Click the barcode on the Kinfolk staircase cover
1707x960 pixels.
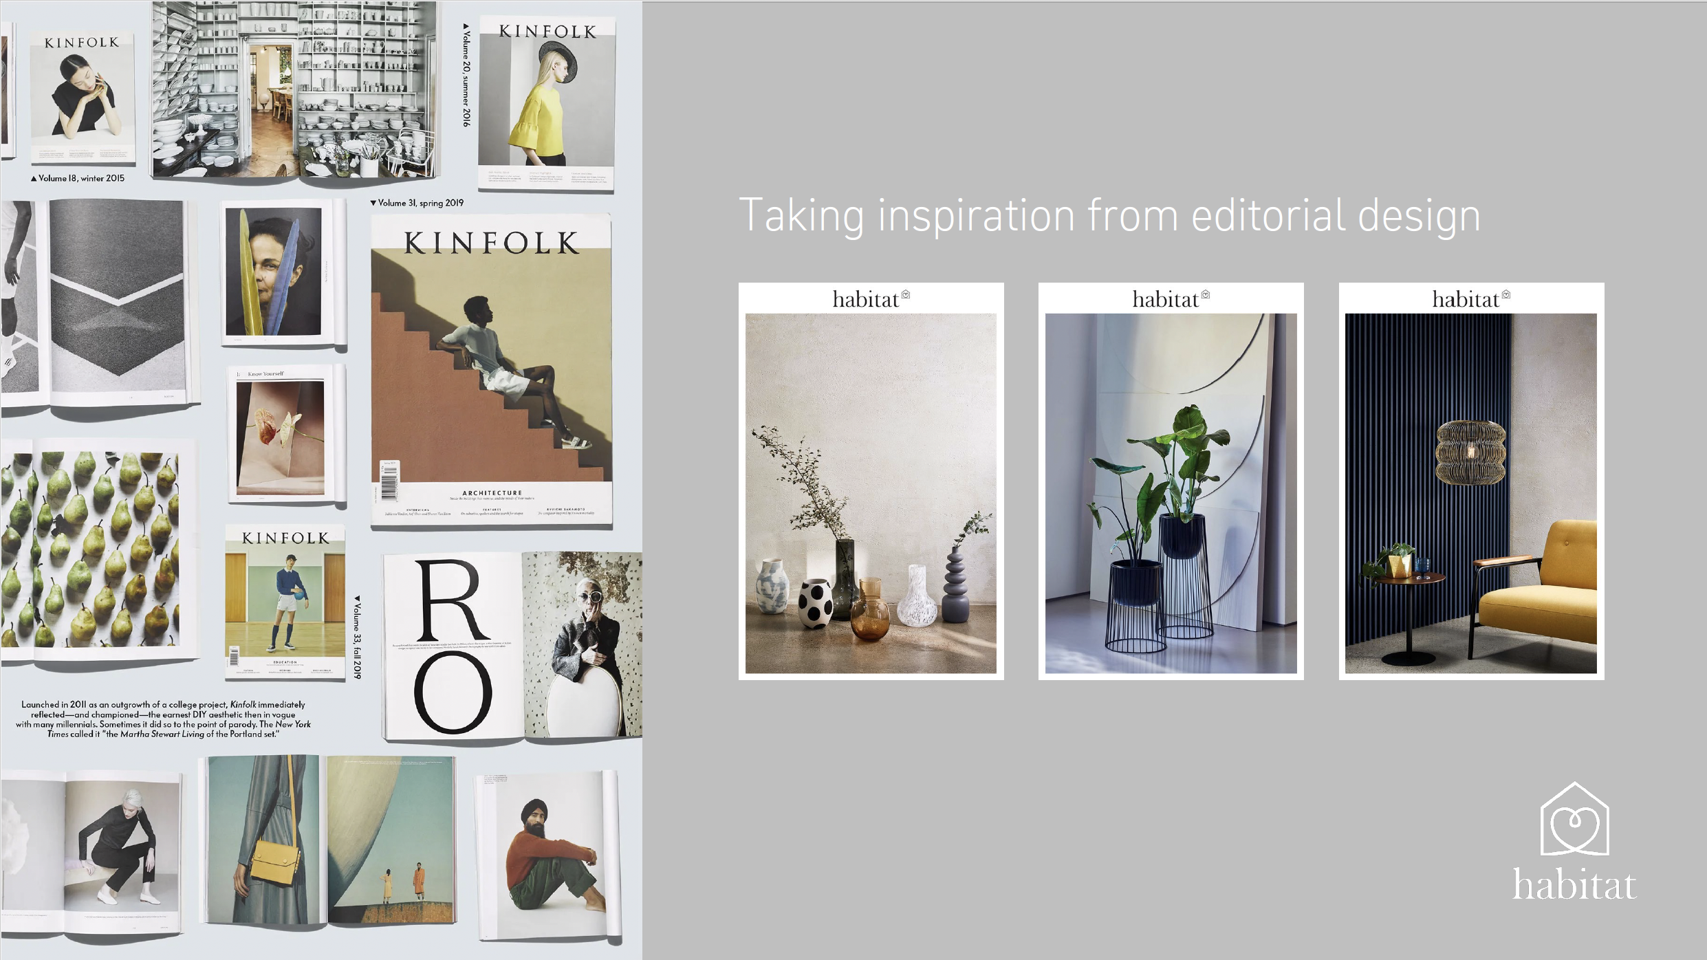pos(389,485)
